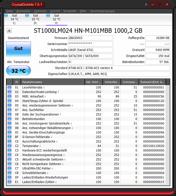Click status orb for Hardware-ECC wiederhergestellt row

point(10,150)
